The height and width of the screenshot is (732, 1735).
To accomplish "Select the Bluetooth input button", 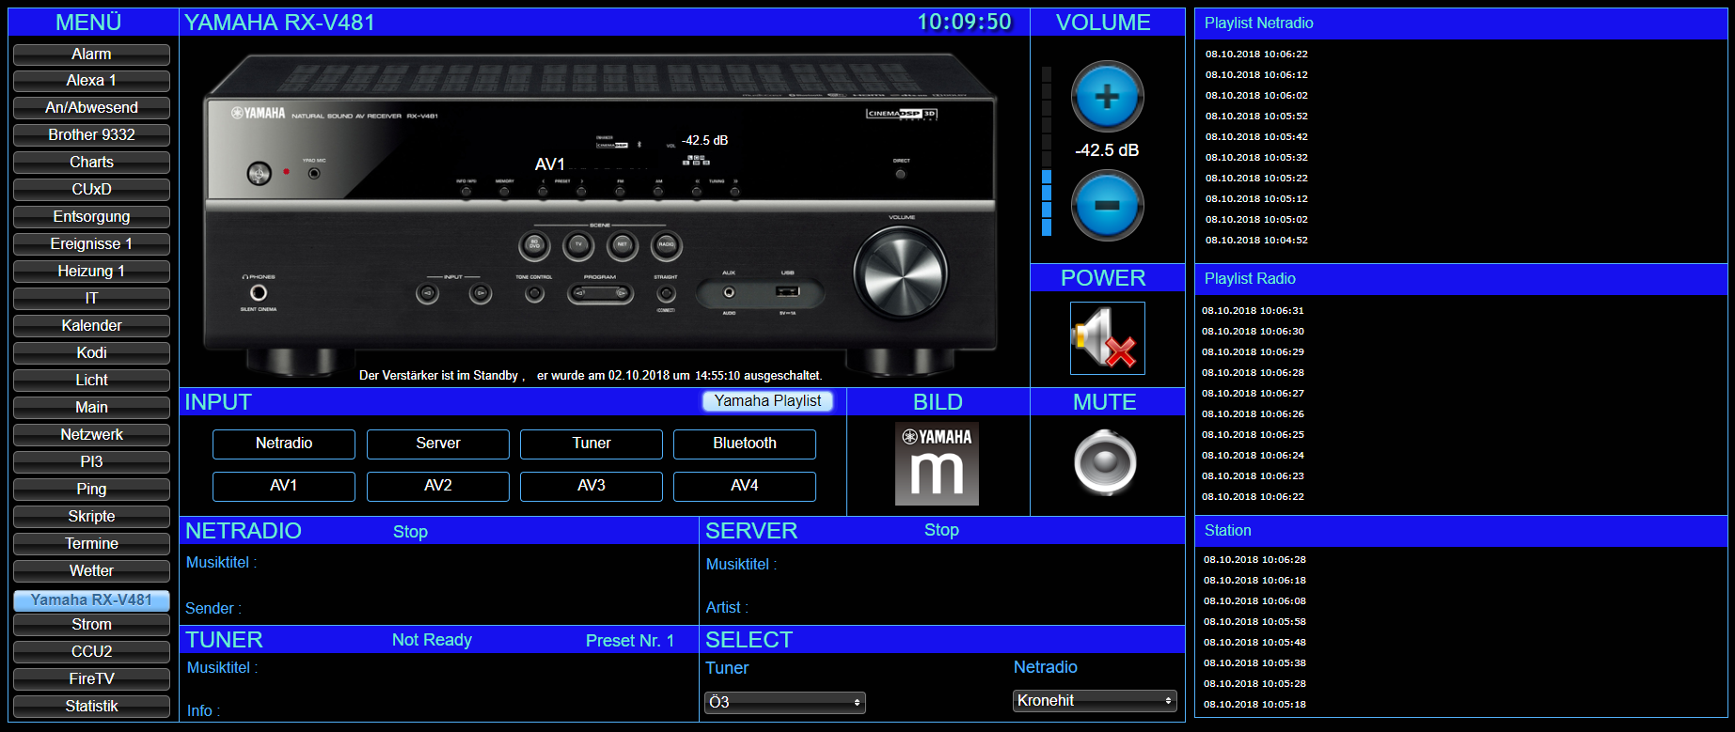I will [x=745, y=444].
